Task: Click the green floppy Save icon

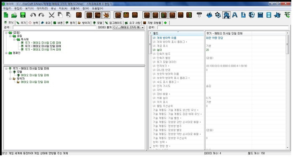Action: [x=23, y=15]
